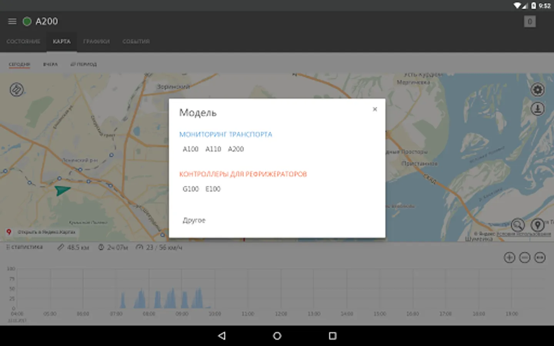Select the СЕГОДНЯ date filter
This screenshot has height=346, width=554.
[19, 64]
